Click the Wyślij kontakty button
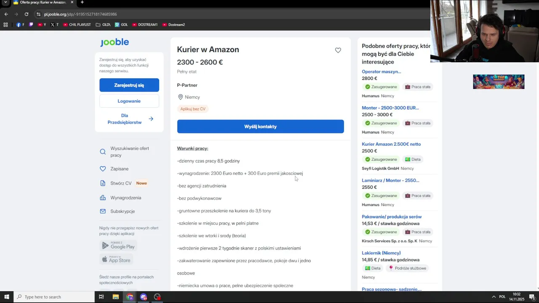Image resolution: width=539 pixels, height=303 pixels. pyautogui.click(x=260, y=127)
